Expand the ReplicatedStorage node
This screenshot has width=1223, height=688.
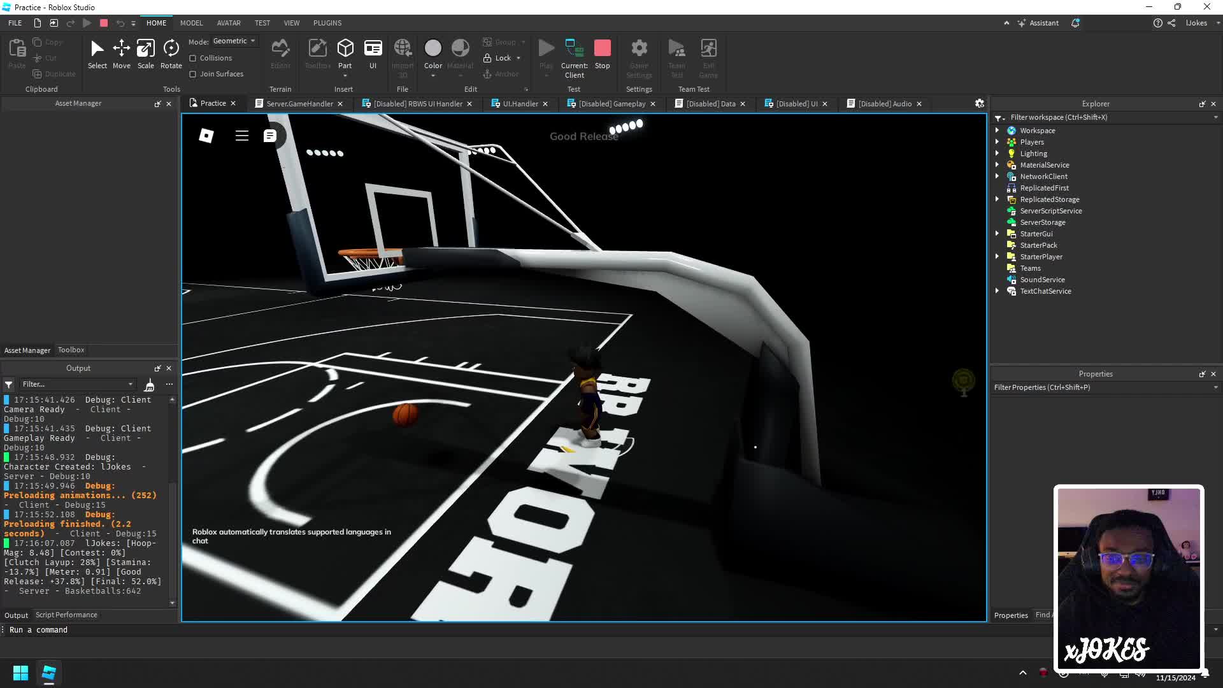coord(998,199)
